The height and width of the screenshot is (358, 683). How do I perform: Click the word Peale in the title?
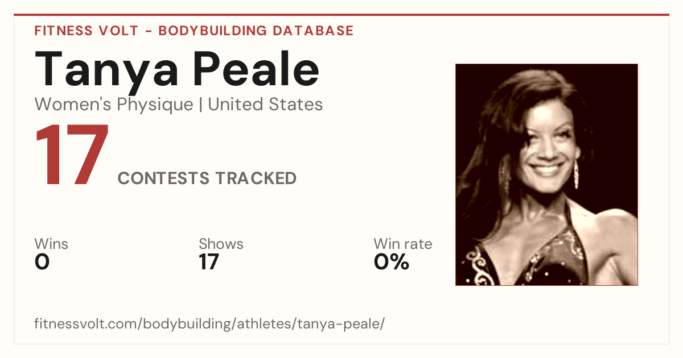click(x=258, y=68)
